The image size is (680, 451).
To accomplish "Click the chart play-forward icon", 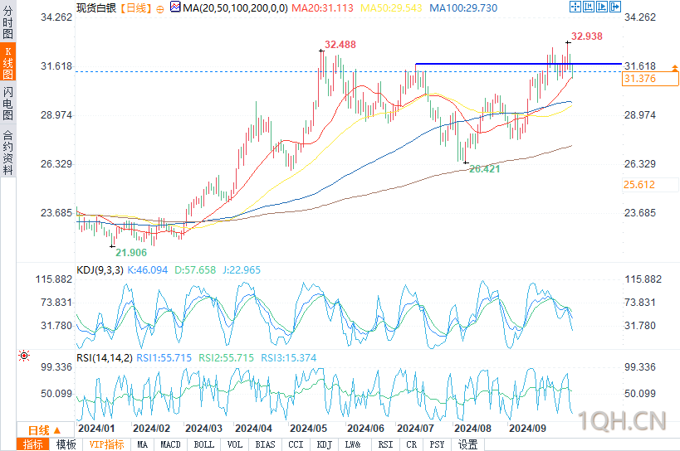I will coord(602,7).
